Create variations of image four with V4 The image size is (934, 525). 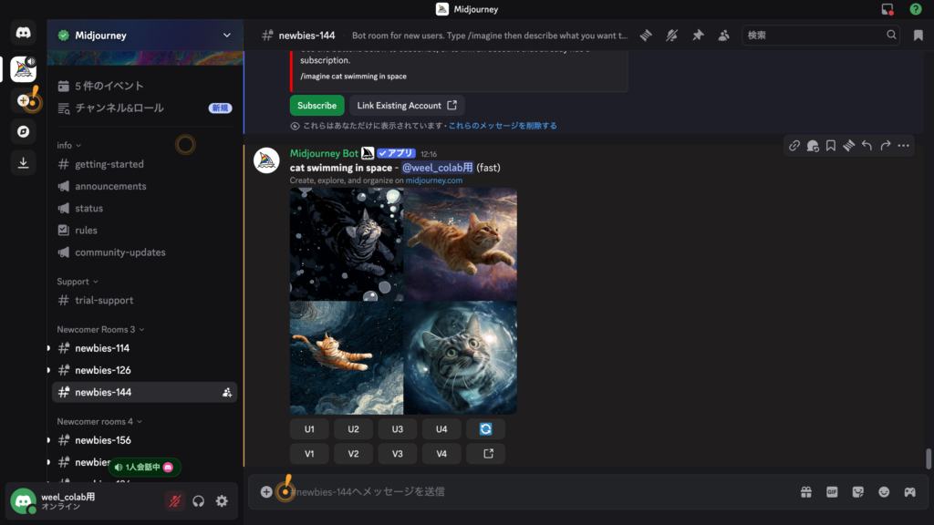point(441,454)
